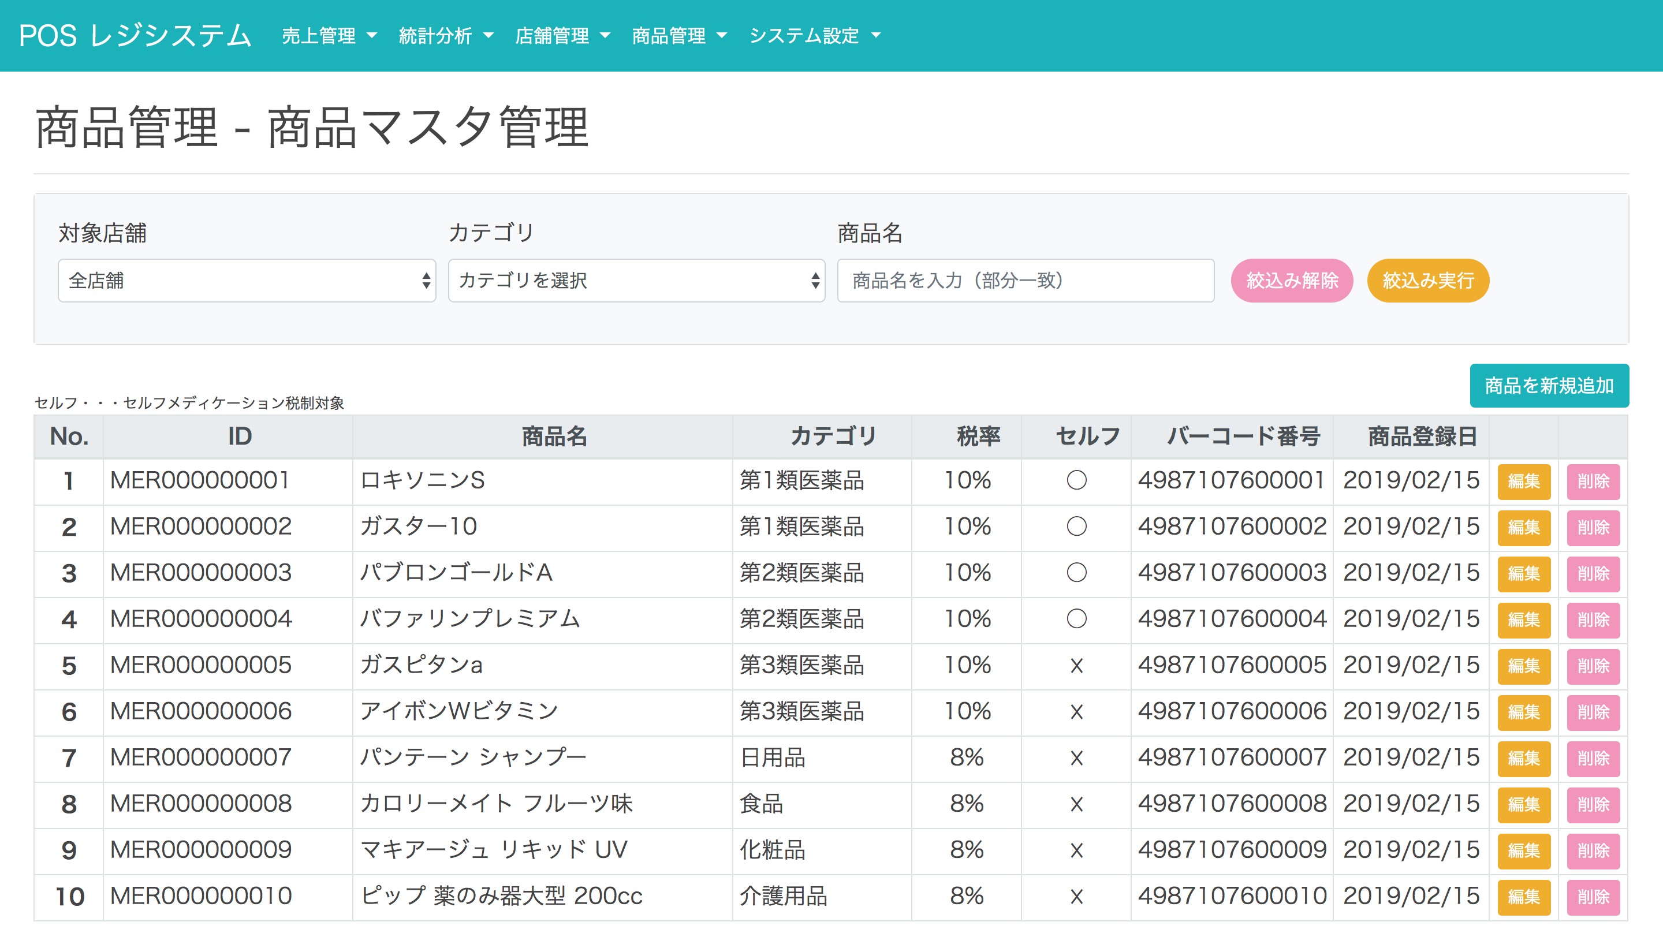Click the 絞込み解除 button
The width and height of the screenshot is (1663, 948).
pyautogui.click(x=1292, y=281)
